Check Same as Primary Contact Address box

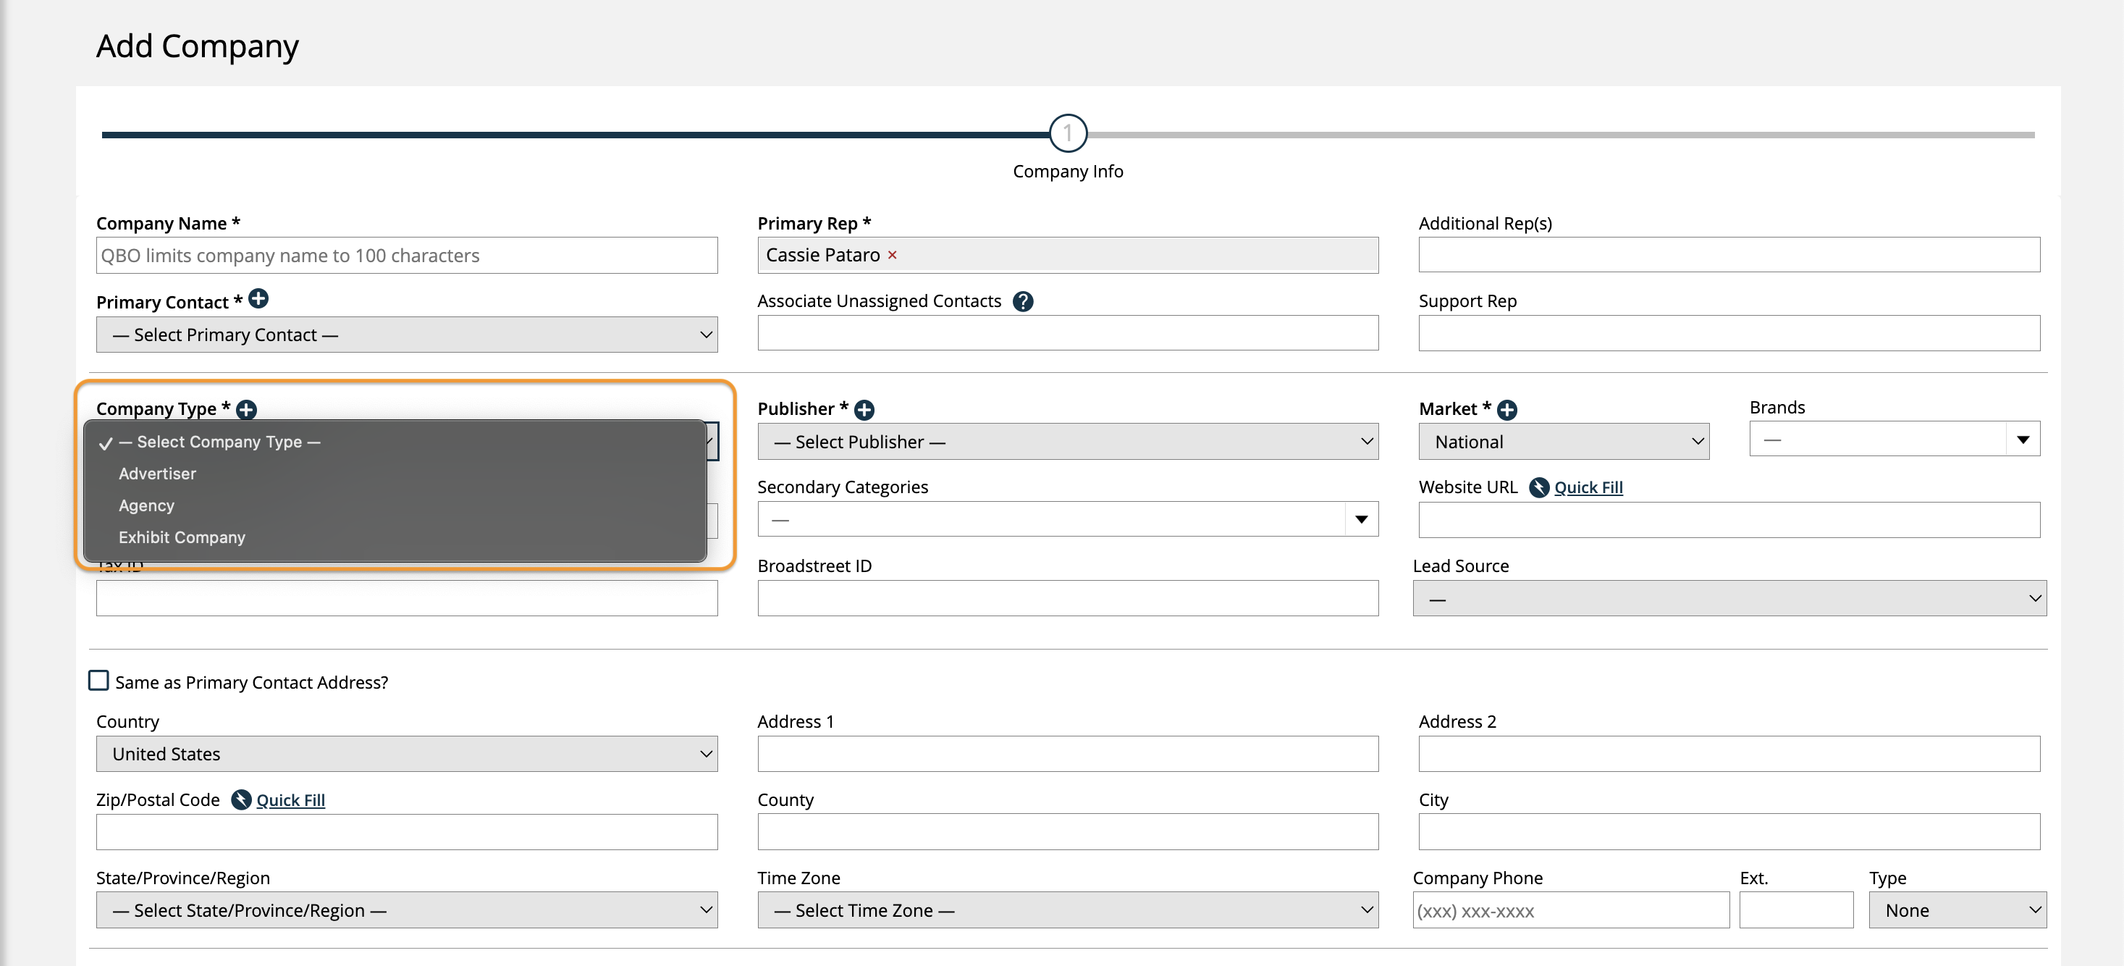point(99,681)
